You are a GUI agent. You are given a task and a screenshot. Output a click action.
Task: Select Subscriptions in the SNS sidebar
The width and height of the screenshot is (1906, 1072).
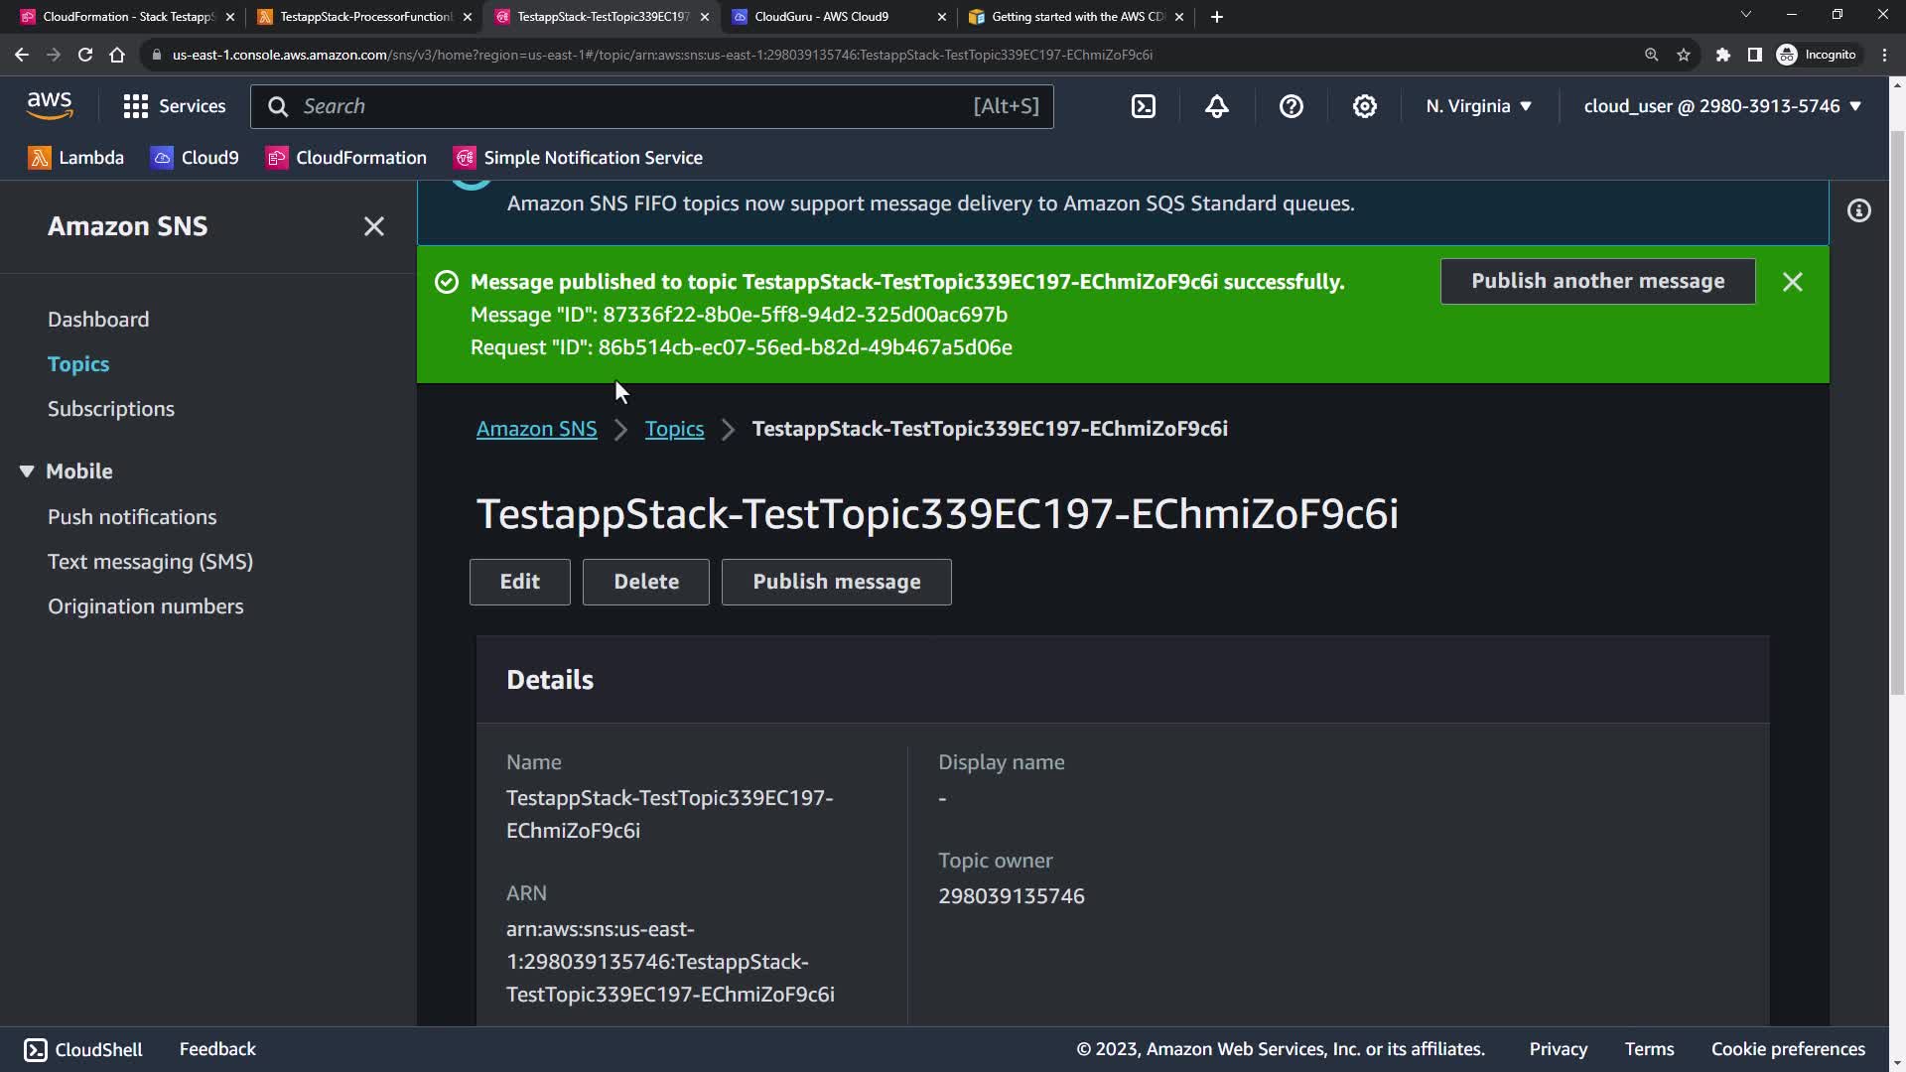(111, 409)
